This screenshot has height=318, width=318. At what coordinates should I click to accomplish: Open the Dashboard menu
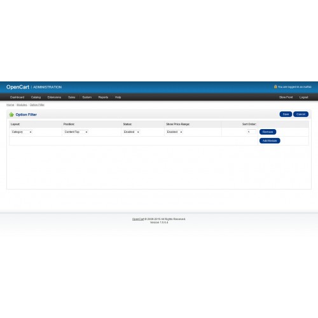tap(17, 97)
